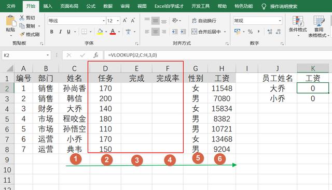This screenshot has height=190, width=332.
Task: Decrease indent icon
Action: (x=175, y=32)
